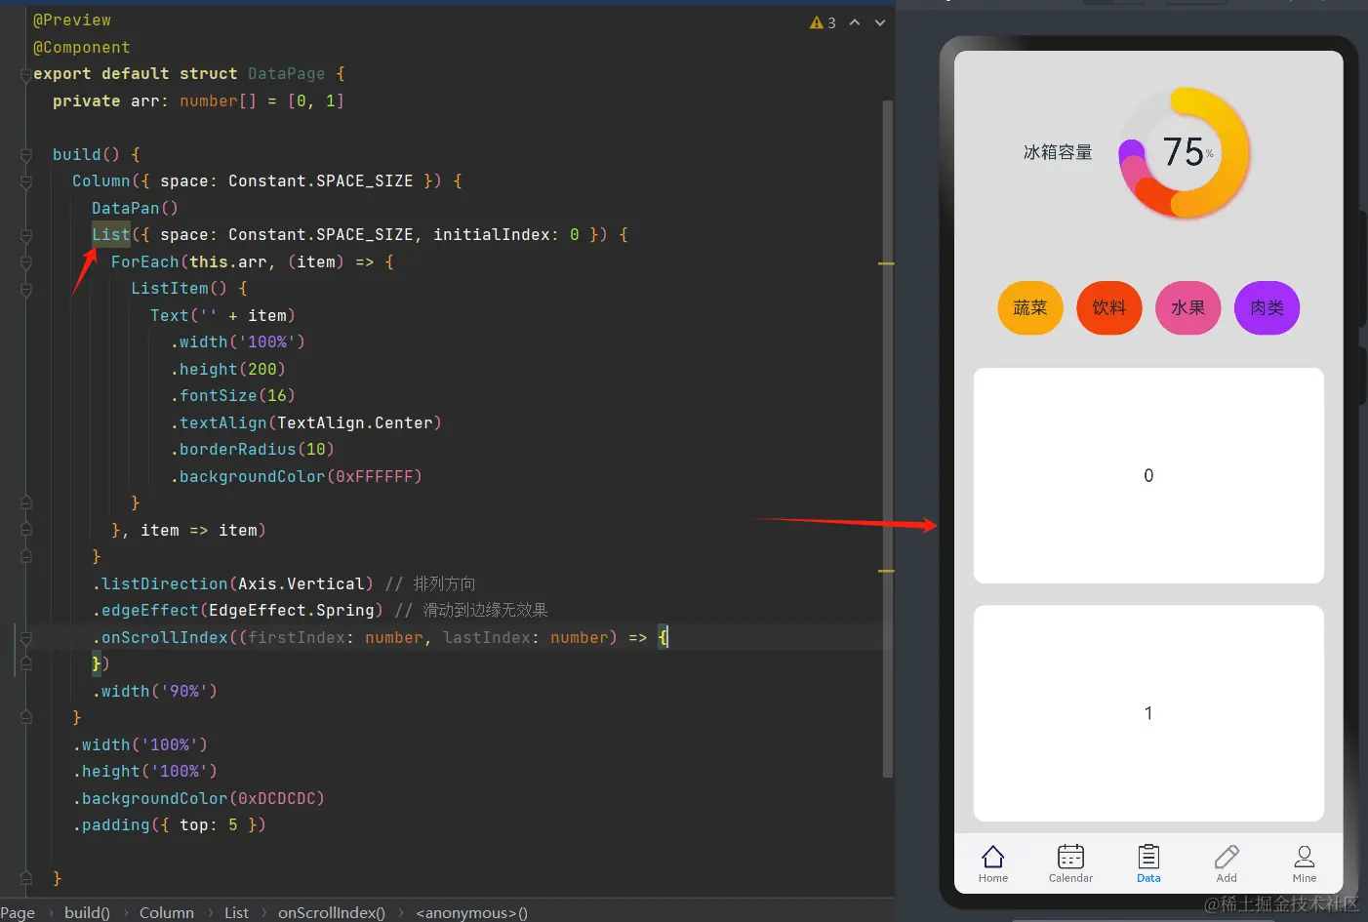Place cursor on .backgroundColor(0xFFFFFF) line
Image resolution: width=1368 pixels, height=922 pixels.
point(296,477)
